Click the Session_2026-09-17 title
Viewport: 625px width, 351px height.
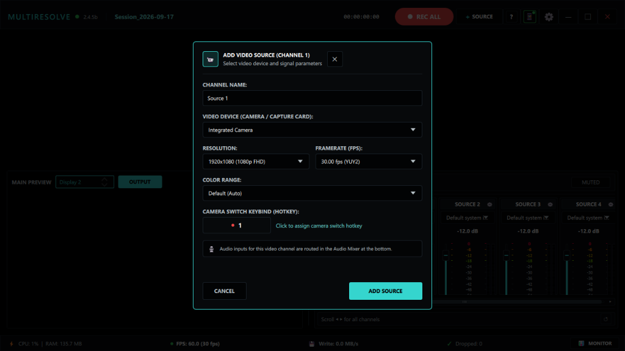pos(144,16)
